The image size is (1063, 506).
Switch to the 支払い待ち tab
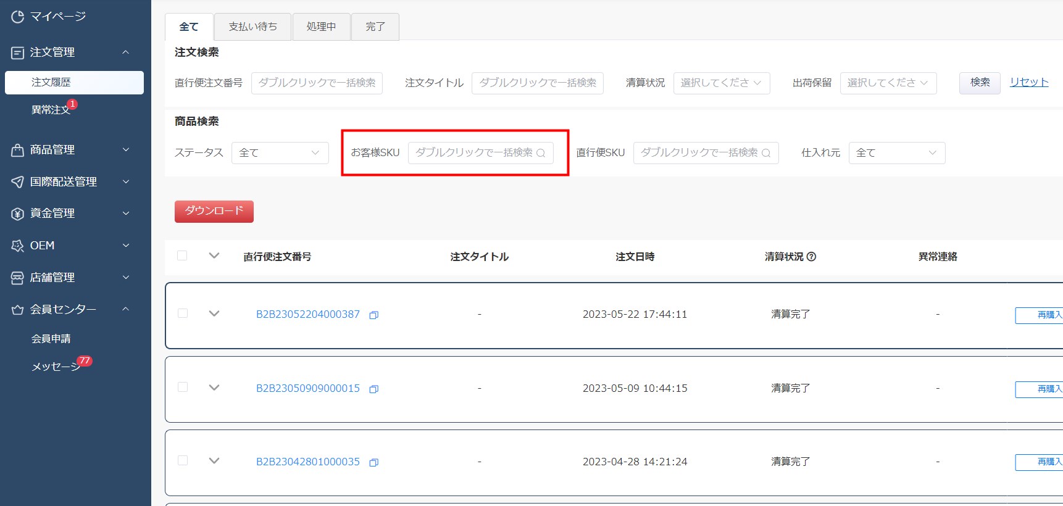pyautogui.click(x=252, y=27)
